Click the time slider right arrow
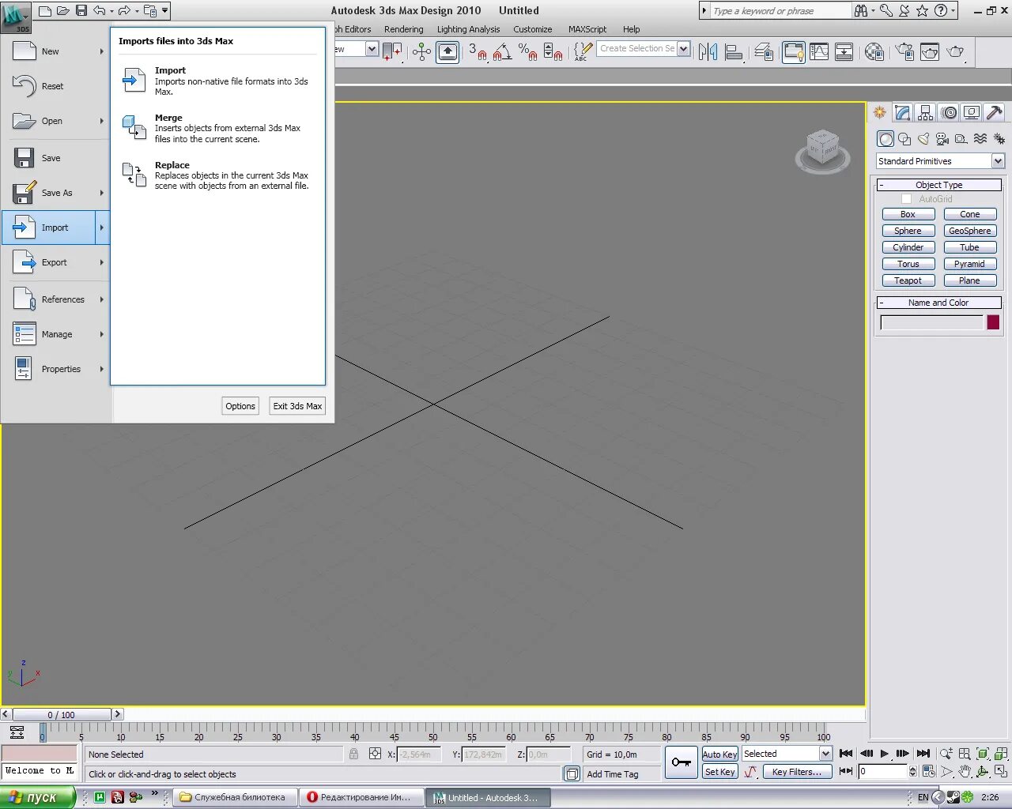The image size is (1012, 809). coord(118,714)
